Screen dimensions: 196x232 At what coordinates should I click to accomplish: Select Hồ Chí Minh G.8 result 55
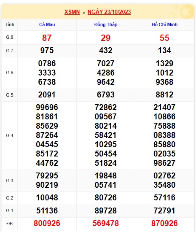click(164, 38)
